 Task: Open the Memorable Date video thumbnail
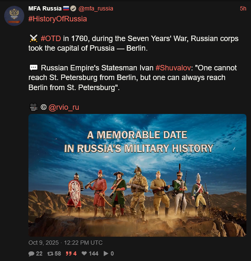137,175
